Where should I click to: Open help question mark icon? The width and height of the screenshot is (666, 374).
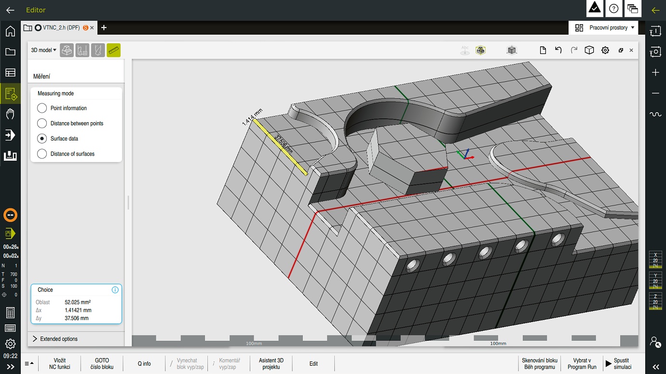pos(613,9)
